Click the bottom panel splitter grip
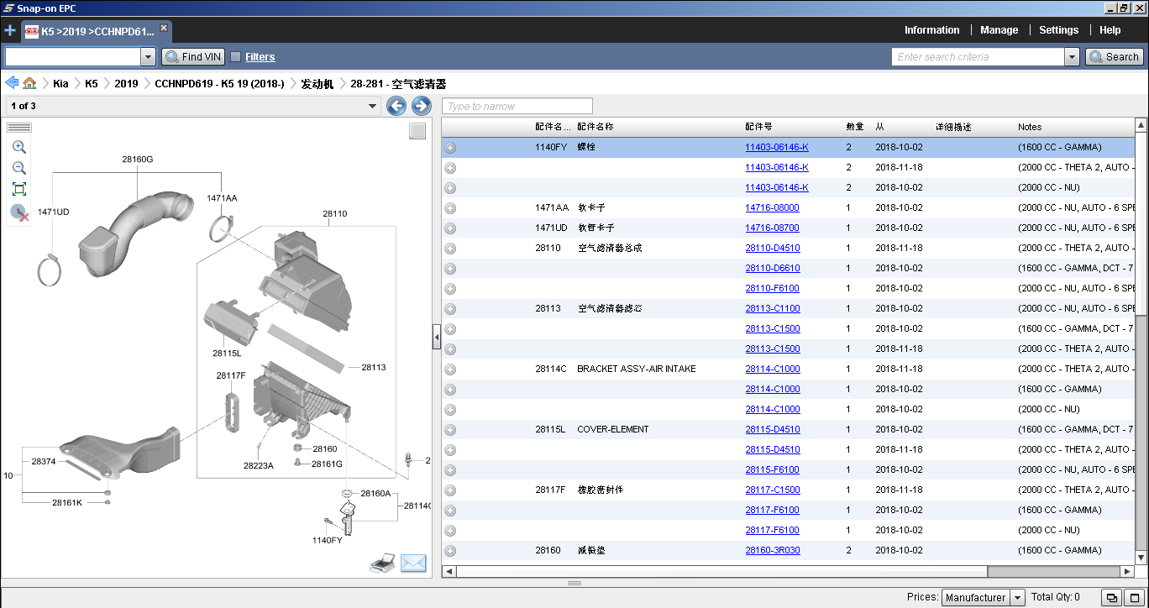The image size is (1149, 608). tap(574, 583)
